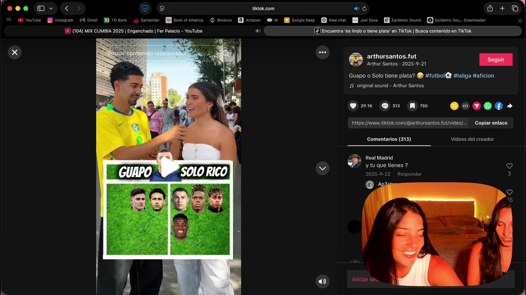Save video with bookmark icon
This screenshot has width=526, height=295.
click(x=412, y=106)
